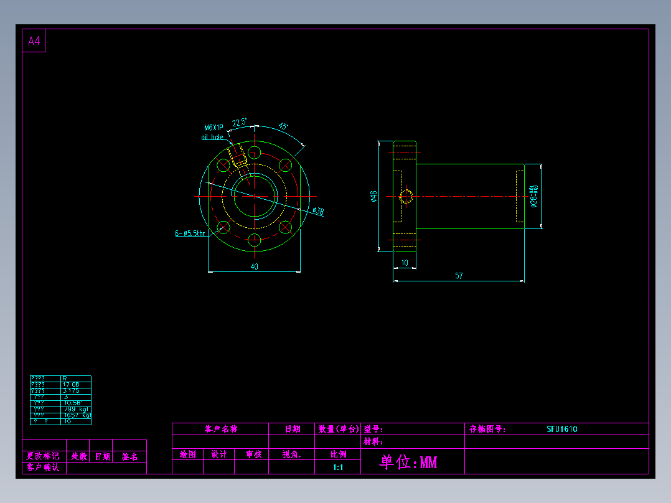Screen dimensions: 671x503
Task: Click the 视角 cell in title block
Action: pos(291,454)
